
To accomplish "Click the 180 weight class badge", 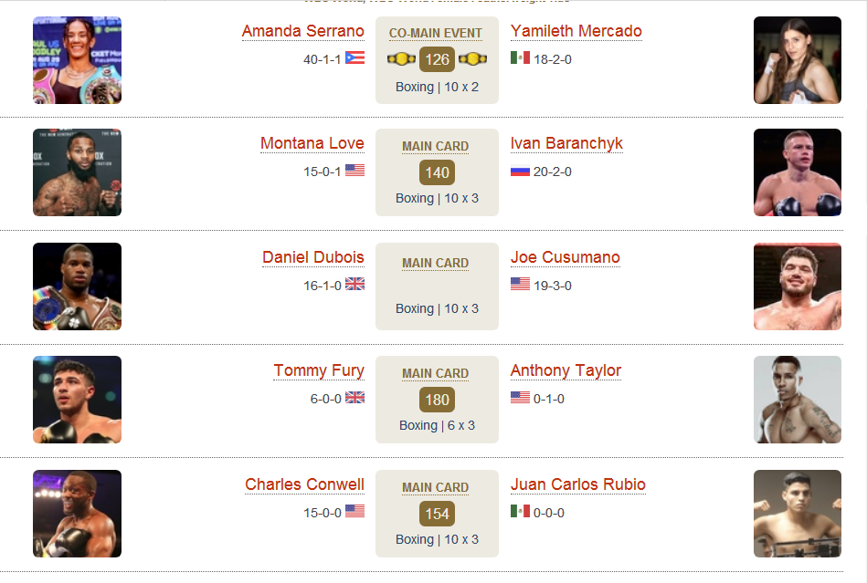I will pyautogui.click(x=437, y=400).
